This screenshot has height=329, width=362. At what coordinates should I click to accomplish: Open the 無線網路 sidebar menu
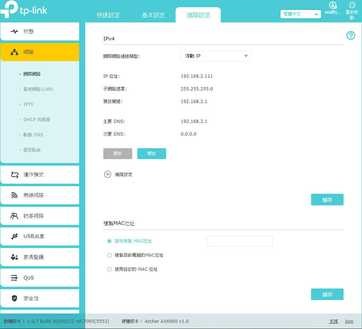pos(40,195)
